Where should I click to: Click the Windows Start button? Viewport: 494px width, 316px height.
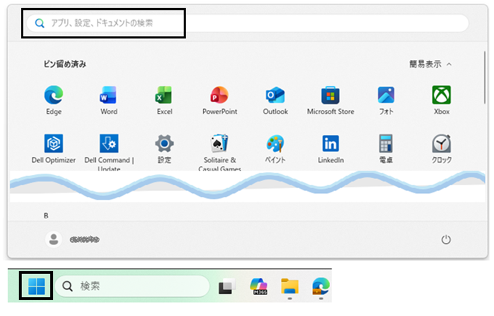(36, 286)
